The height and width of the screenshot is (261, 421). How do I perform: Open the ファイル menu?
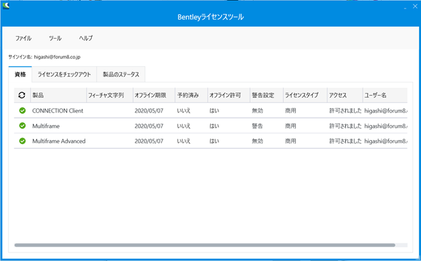tap(23, 39)
